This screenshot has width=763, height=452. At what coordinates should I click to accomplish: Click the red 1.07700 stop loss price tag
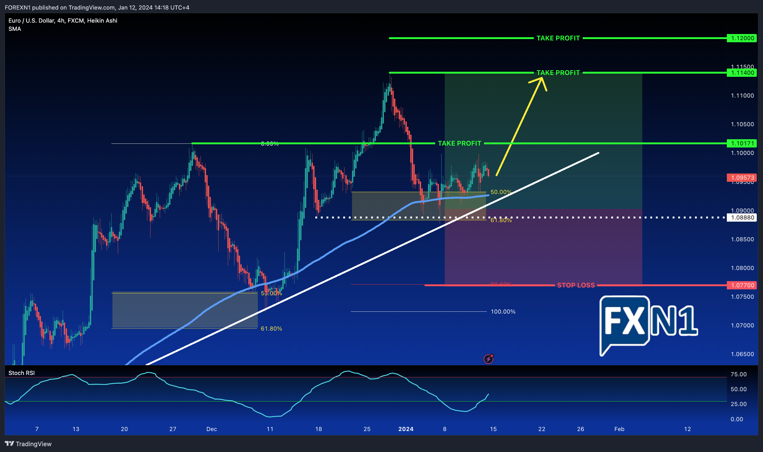(x=742, y=285)
